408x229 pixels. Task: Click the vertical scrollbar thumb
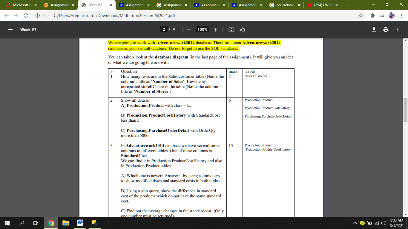[x=405, y=109]
